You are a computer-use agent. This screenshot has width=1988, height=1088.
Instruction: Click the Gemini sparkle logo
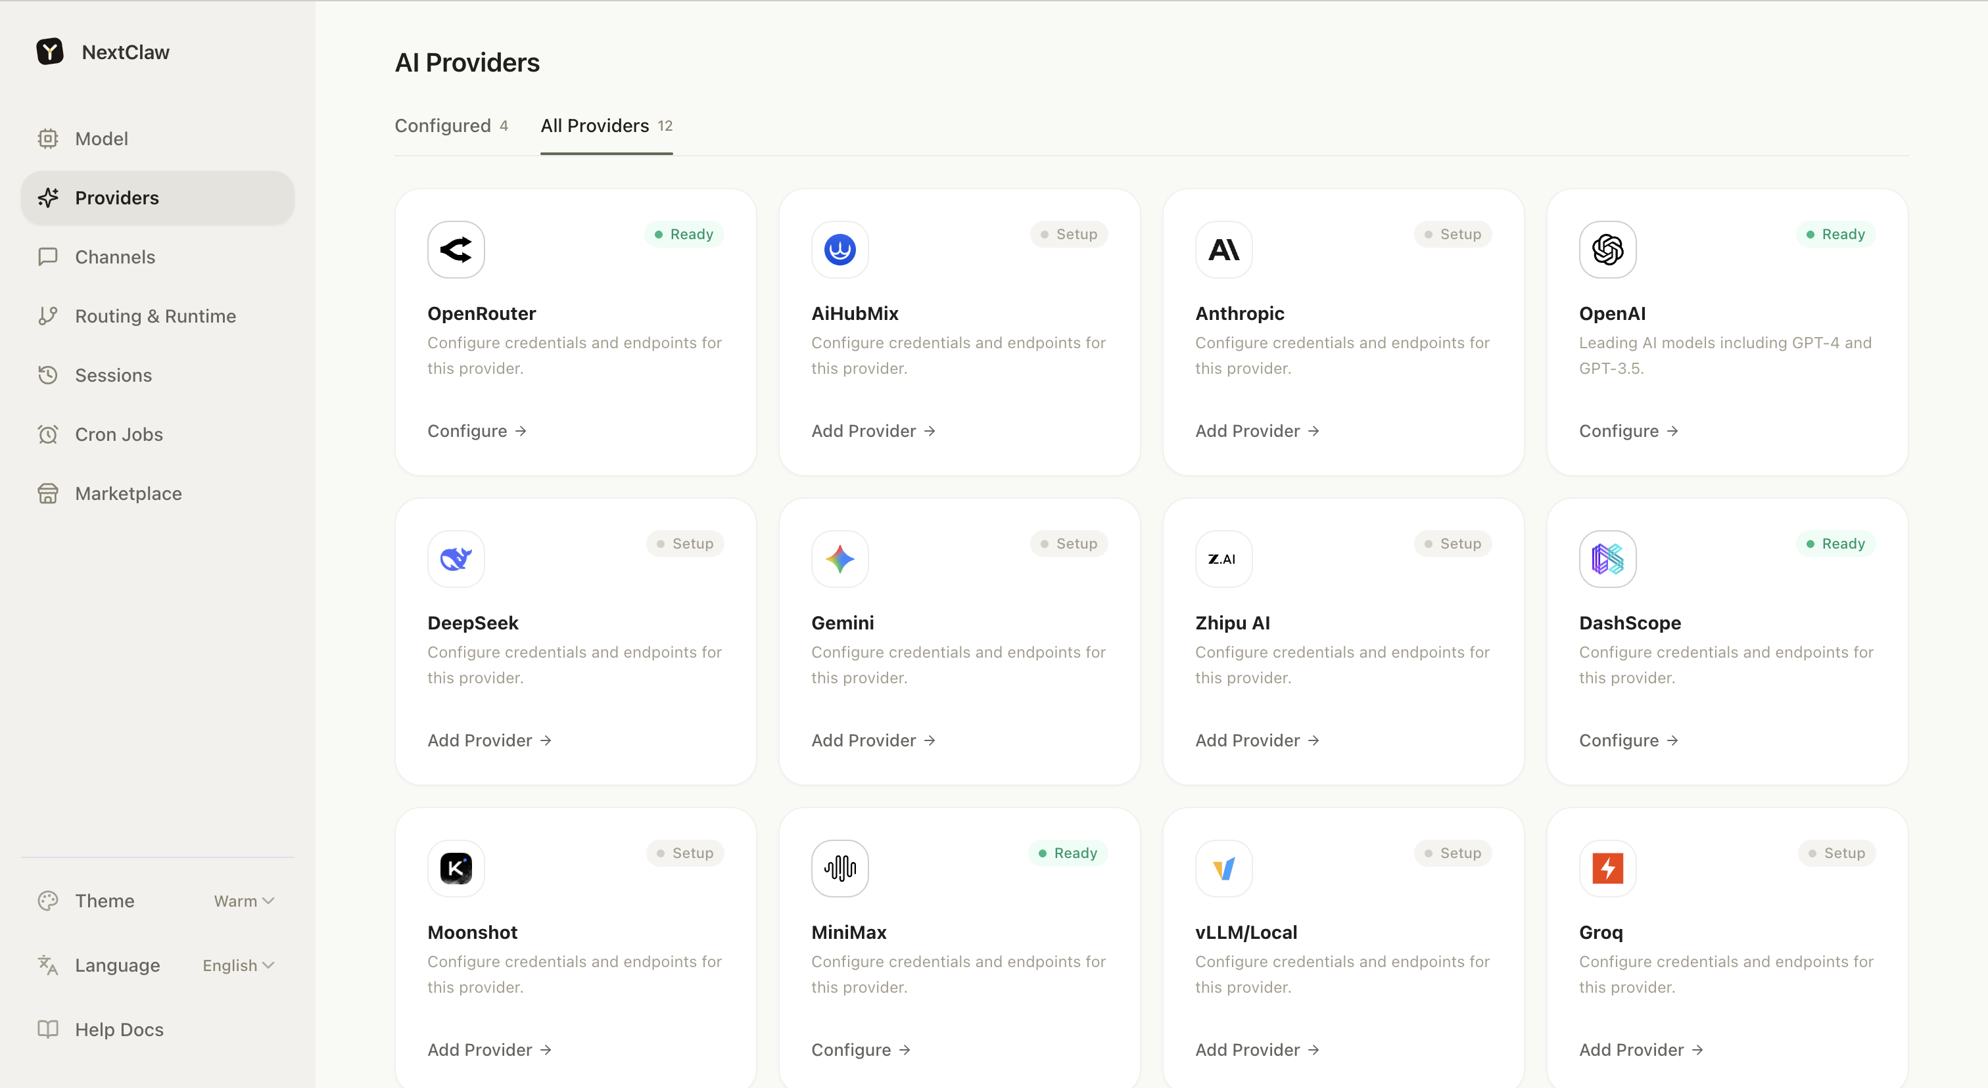(x=840, y=558)
